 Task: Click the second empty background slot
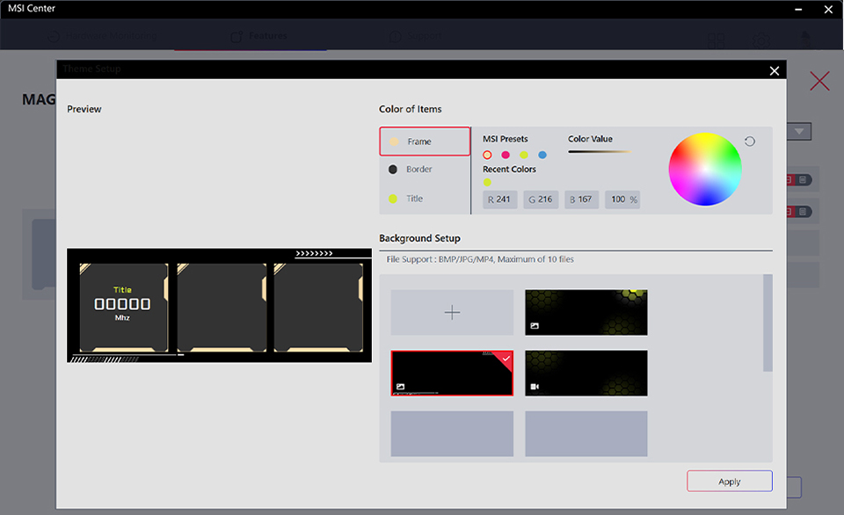click(x=586, y=434)
